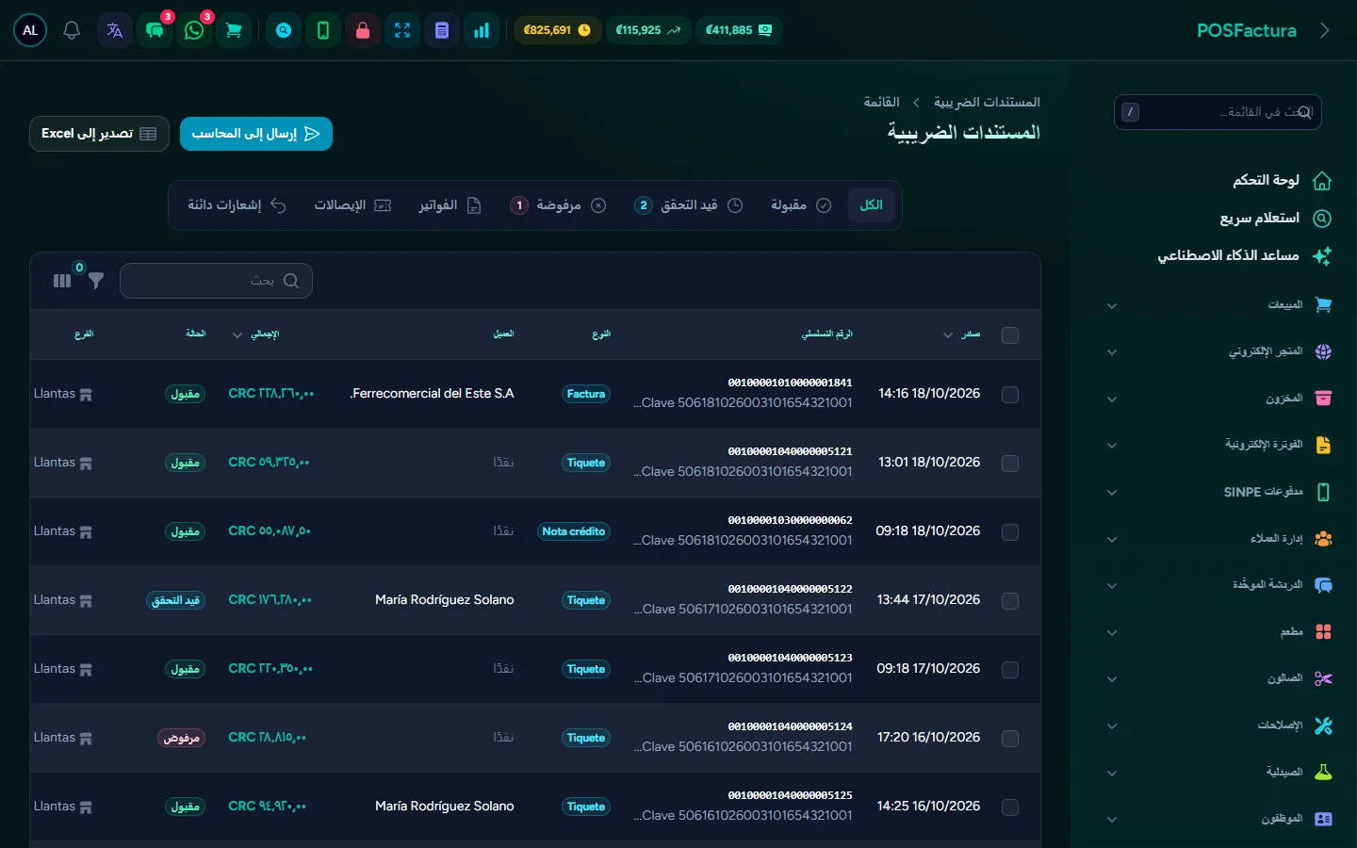Click Ferrecomercial del Este S.A customer
This screenshot has width=1357, height=848.
pos(433,394)
